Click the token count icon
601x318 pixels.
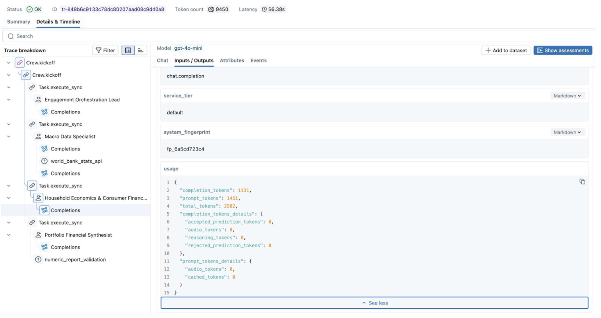click(x=211, y=9)
